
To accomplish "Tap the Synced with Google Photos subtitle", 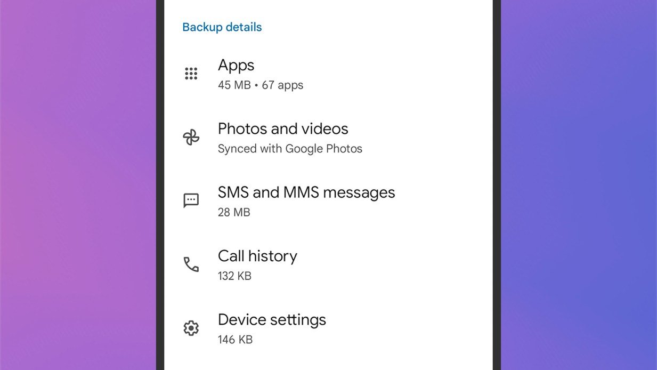I will (x=289, y=149).
